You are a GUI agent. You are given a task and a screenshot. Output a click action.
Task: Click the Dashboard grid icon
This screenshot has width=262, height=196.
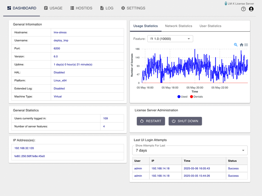tap(9, 8)
